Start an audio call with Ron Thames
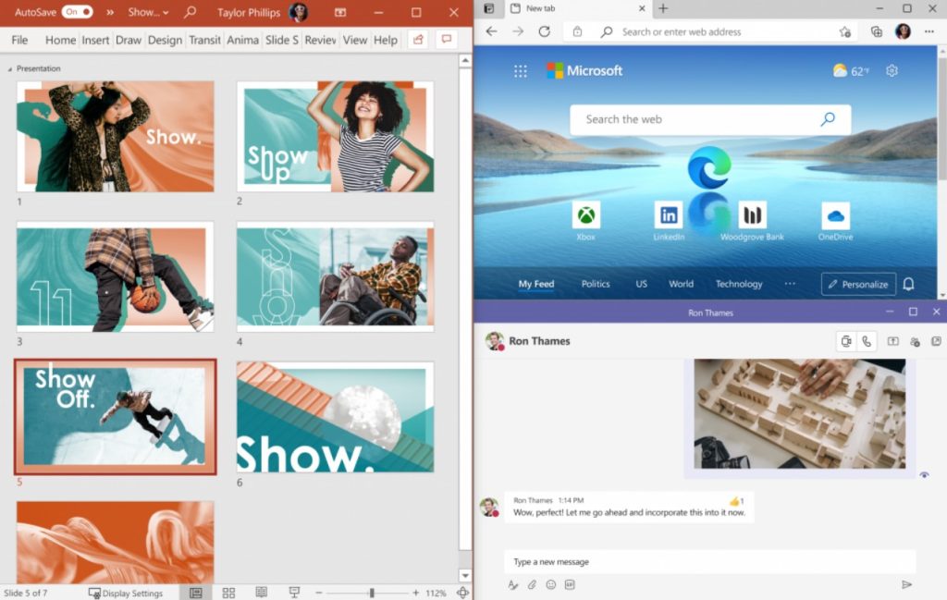 [x=867, y=341]
